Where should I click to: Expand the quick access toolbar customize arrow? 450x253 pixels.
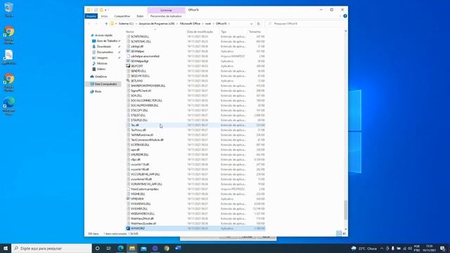105,10
